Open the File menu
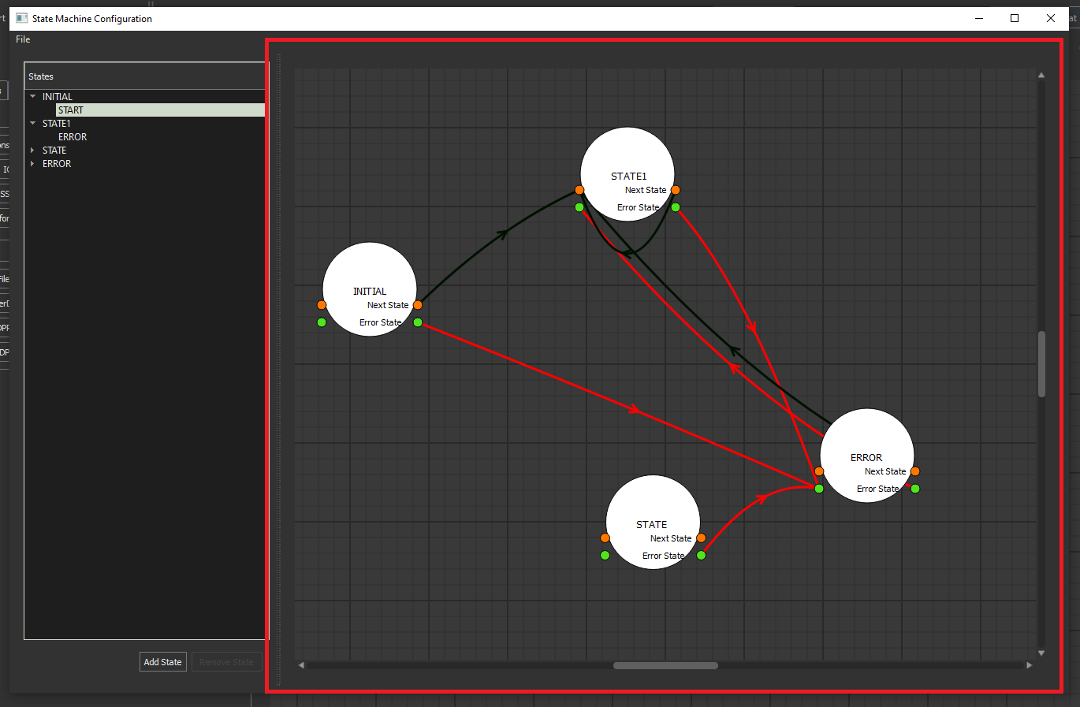This screenshot has width=1080, height=707. (x=22, y=39)
